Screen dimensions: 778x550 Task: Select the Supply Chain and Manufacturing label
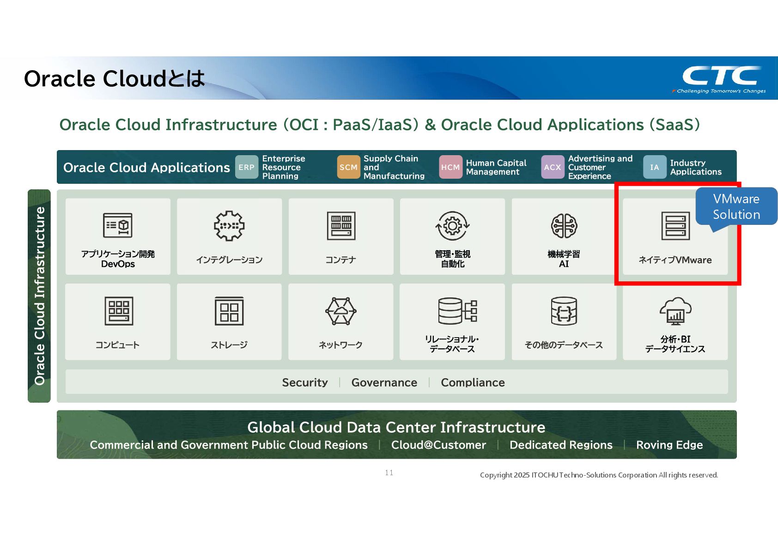(x=394, y=167)
